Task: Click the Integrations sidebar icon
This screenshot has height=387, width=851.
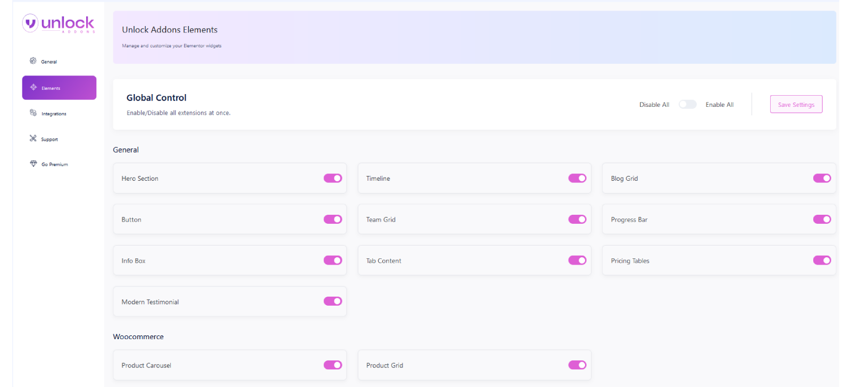Action: pos(33,113)
